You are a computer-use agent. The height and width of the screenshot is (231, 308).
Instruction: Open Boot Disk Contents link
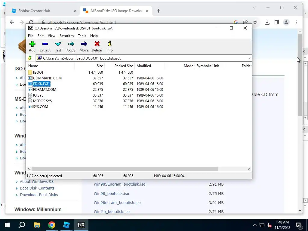[x=37, y=188]
